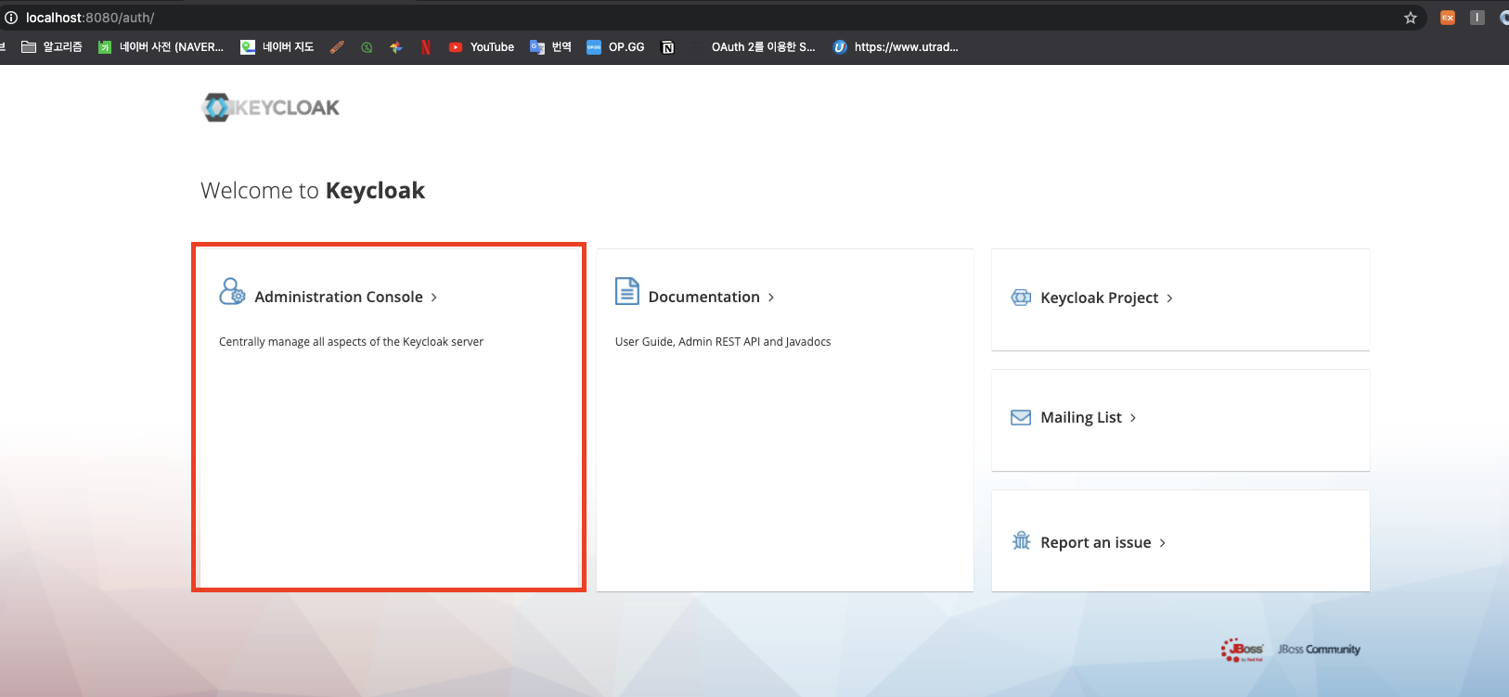Click the Keycloak logo
The image size is (1509, 697).
coord(270,108)
